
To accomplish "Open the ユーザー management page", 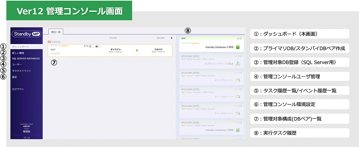I will point(17,64).
